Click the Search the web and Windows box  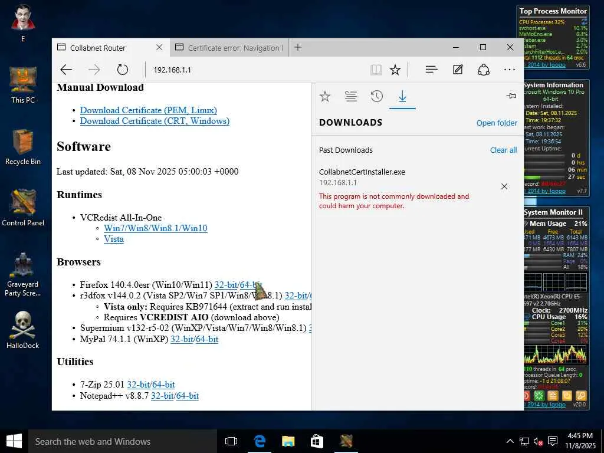[123, 441]
